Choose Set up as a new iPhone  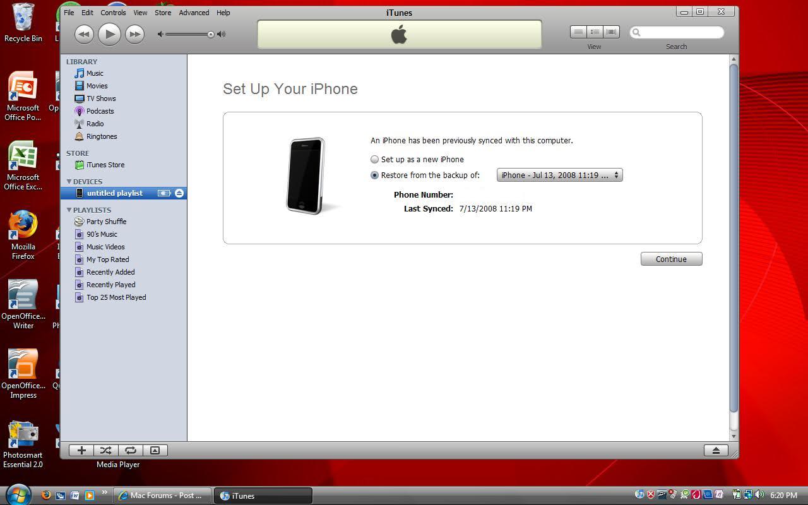click(x=375, y=160)
